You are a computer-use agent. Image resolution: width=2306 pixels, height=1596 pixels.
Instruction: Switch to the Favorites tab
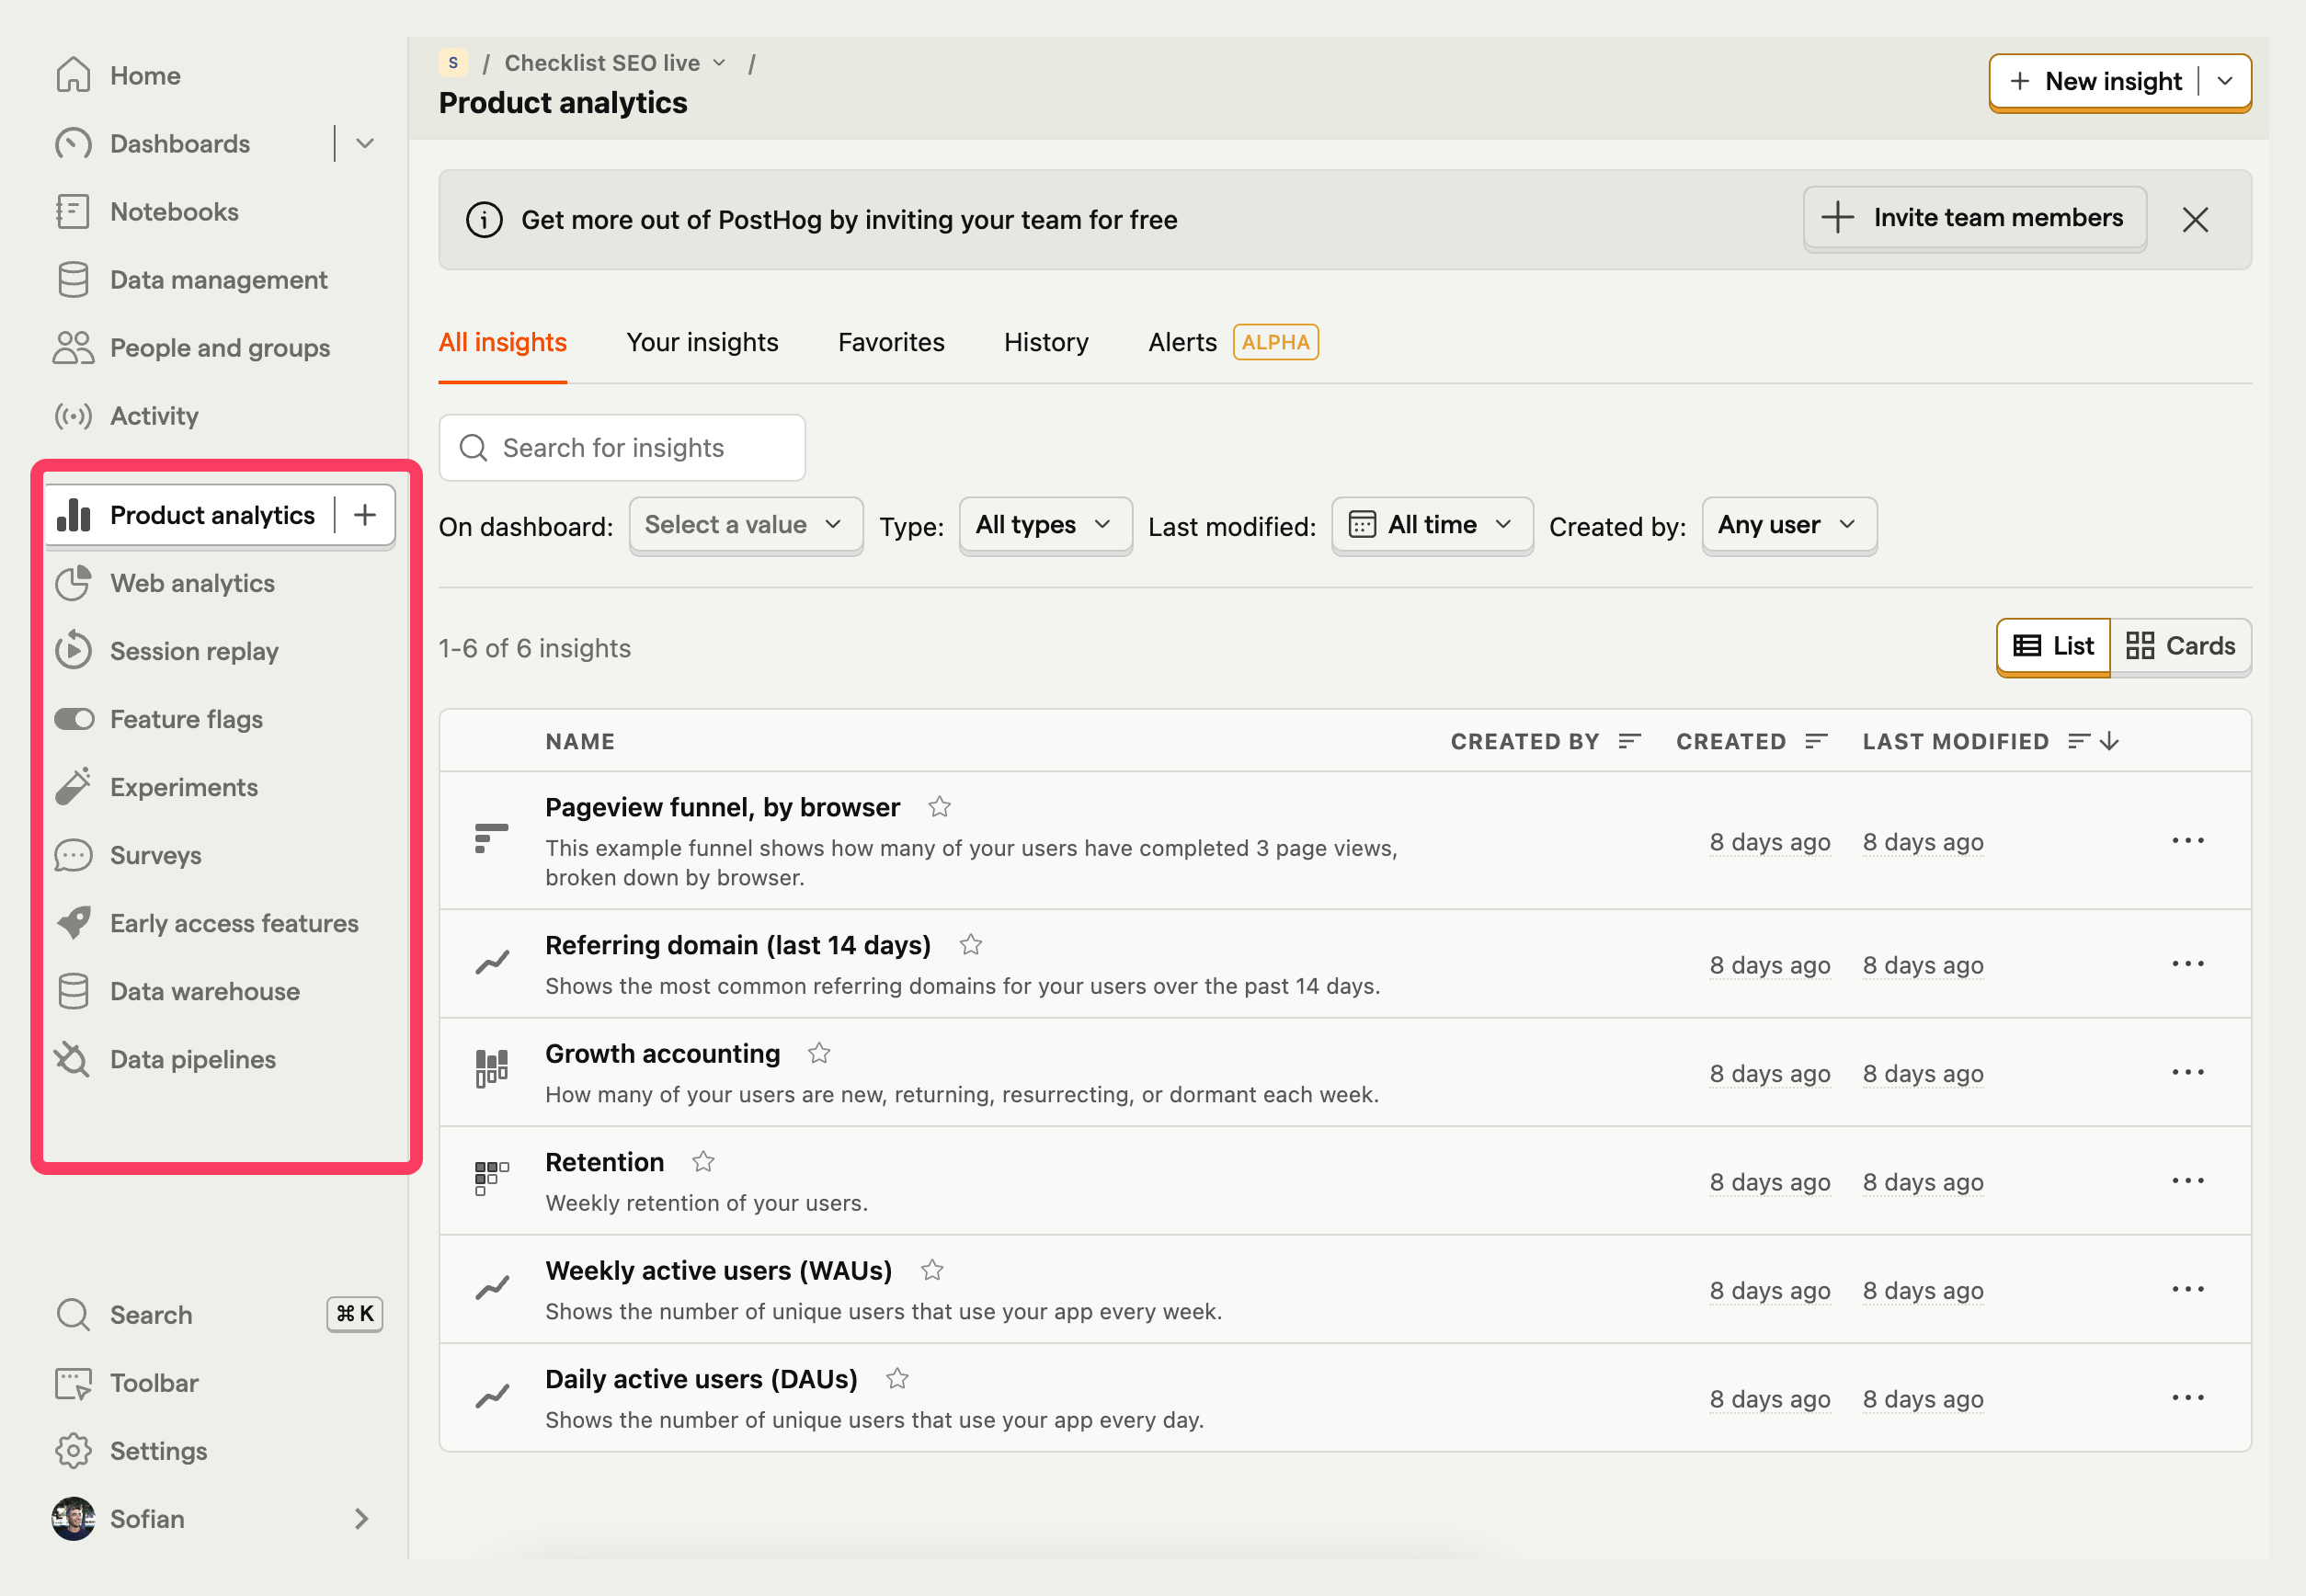coord(890,342)
